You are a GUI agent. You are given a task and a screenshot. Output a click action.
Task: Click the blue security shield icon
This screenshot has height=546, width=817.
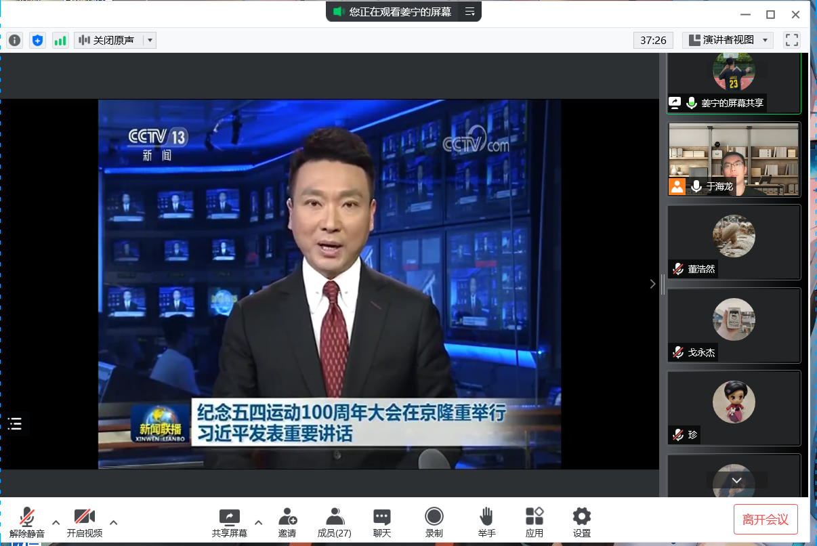[x=37, y=41]
